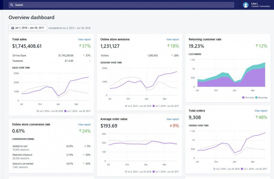
Task: Open the Lina L account menu
Action: pos(257,5)
